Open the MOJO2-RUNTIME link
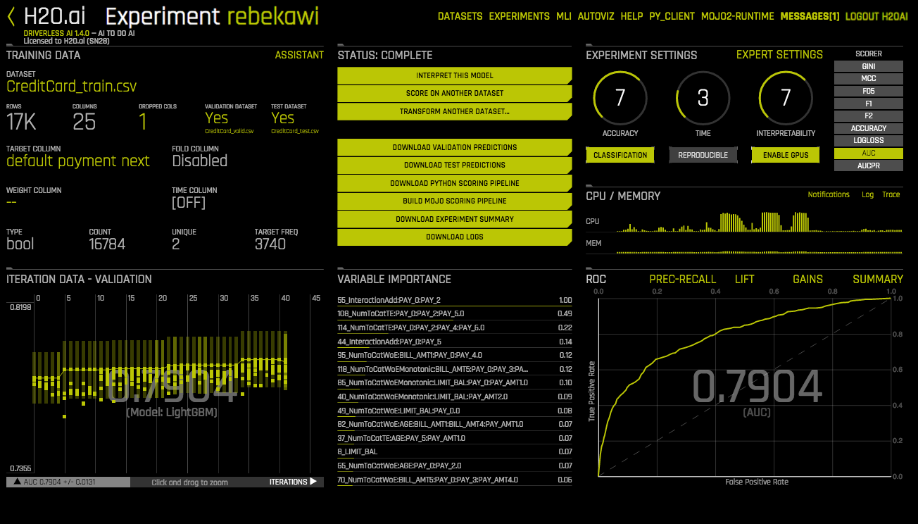 coord(738,16)
